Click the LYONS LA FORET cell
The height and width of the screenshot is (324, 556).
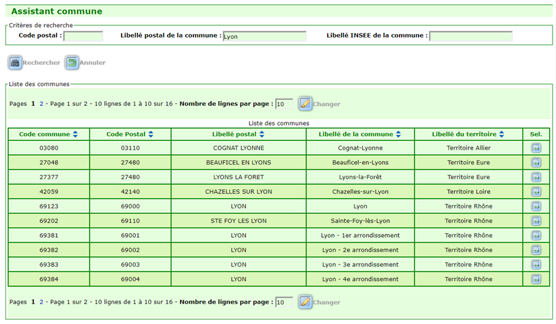pos(238,177)
